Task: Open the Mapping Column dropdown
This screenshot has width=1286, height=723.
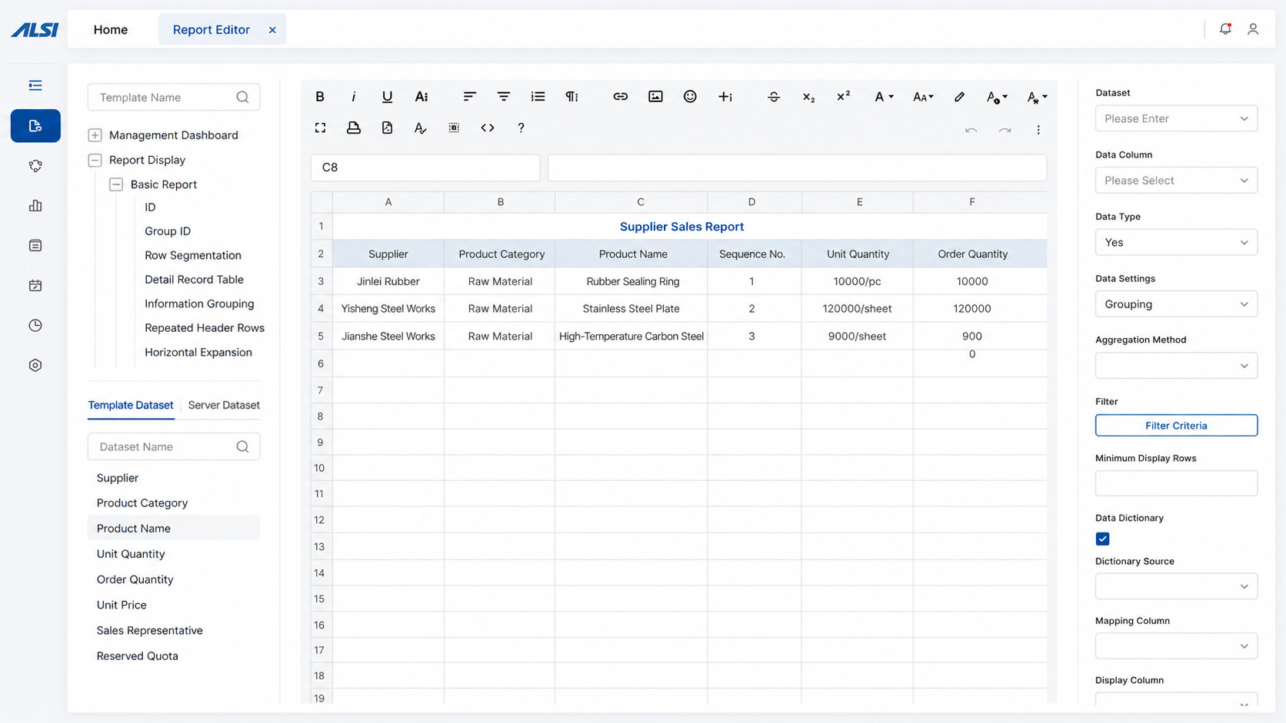Action: pyautogui.click(x=1176, y=646)
